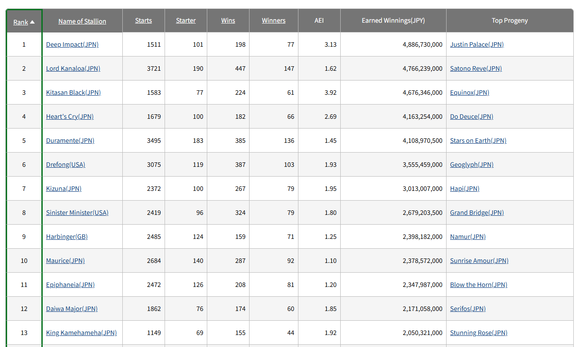Open Heart's Cry(JPN) stallion link

tap(70, 117)
